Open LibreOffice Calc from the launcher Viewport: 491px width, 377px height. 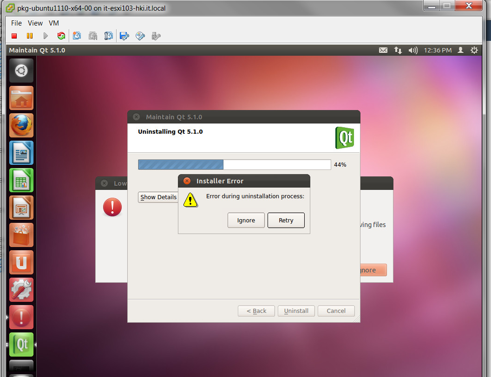click(x=21, y=180)
